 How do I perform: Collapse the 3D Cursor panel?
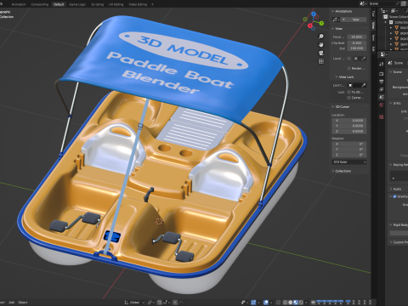point(333,106)
